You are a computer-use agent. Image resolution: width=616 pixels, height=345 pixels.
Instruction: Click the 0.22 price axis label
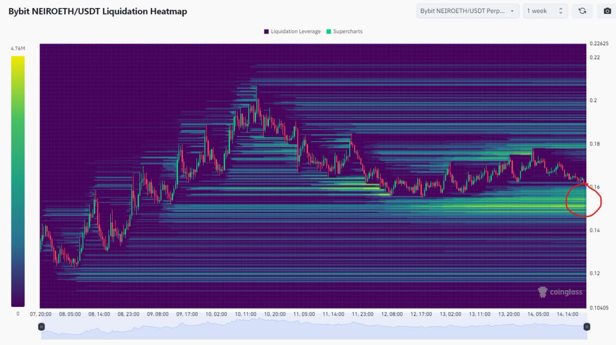(595, 57)
